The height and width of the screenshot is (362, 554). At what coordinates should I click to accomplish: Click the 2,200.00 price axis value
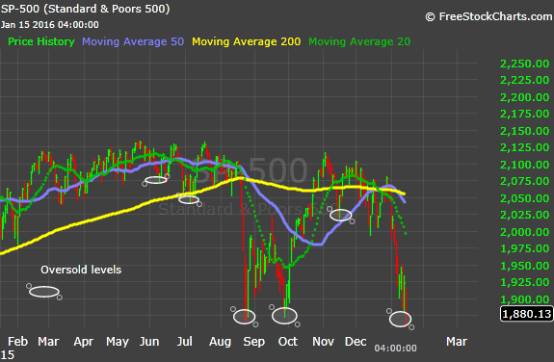(525, 97)
